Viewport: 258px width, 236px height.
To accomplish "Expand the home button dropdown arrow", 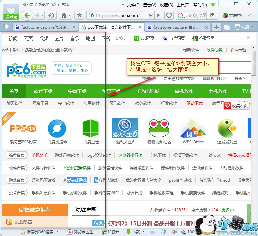I will pyautogui.click(x=70, y=15).
